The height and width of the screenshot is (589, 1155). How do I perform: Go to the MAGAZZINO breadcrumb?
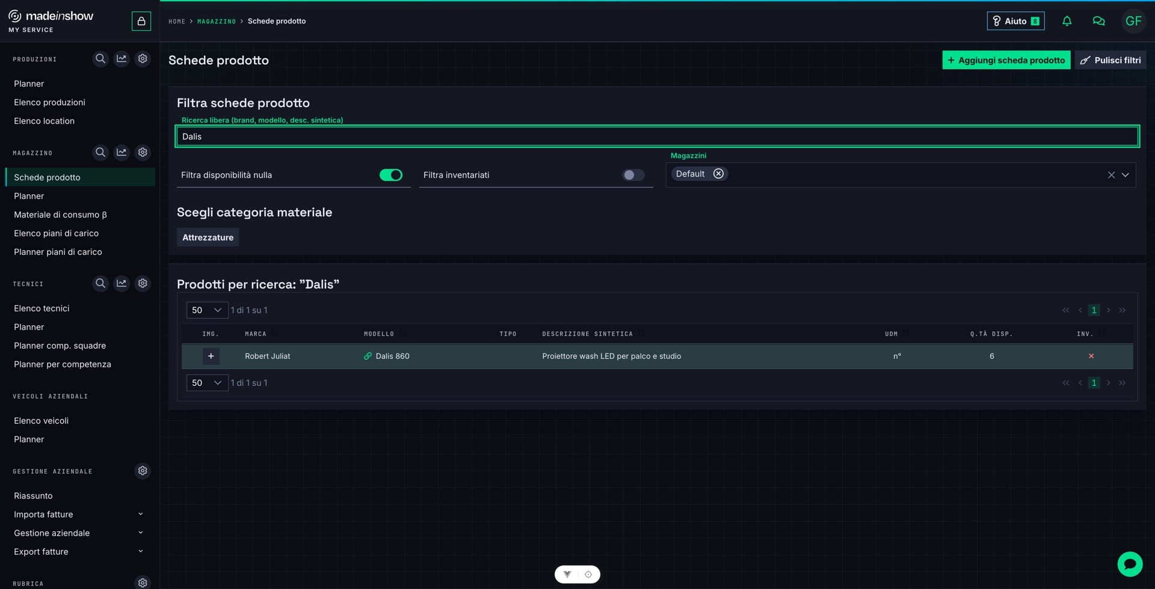pos(217,21)
